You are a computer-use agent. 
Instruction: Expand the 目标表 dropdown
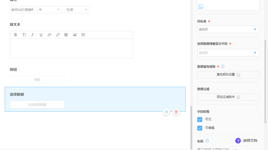click(228, 29)
